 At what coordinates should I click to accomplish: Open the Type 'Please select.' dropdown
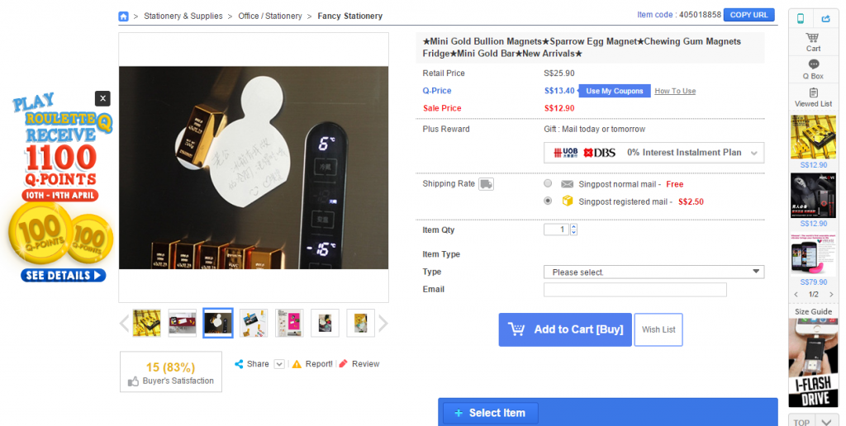pyautogui.click(x=653, y=272)
